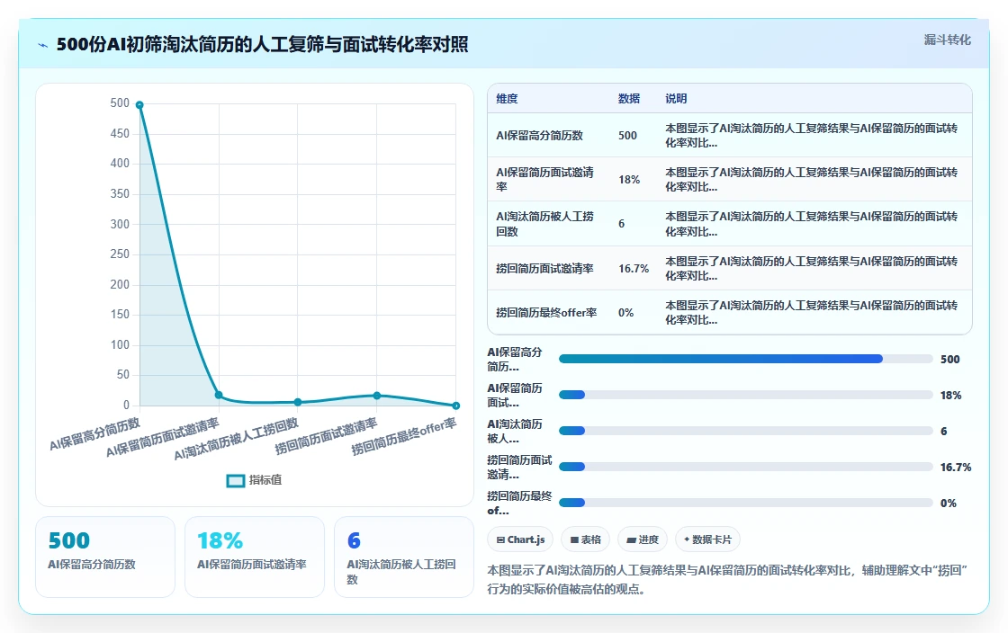Click the AI保留高分简历 progress bar at 500
Viewport: 1008px width, 633px height.
tap(746, 359)
